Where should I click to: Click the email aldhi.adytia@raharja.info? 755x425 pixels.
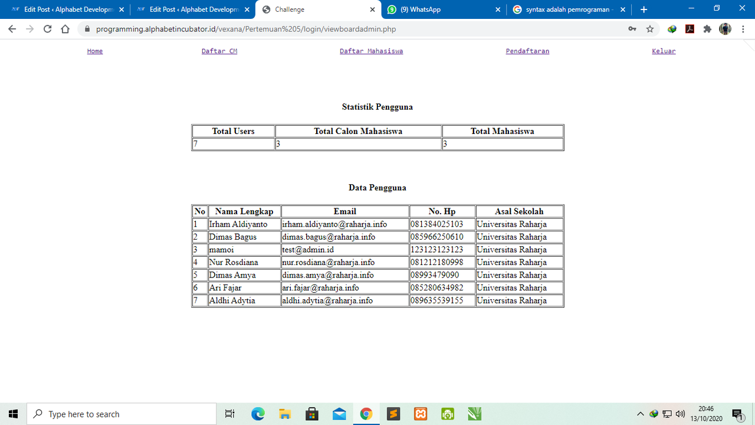(x=327, y=300)
